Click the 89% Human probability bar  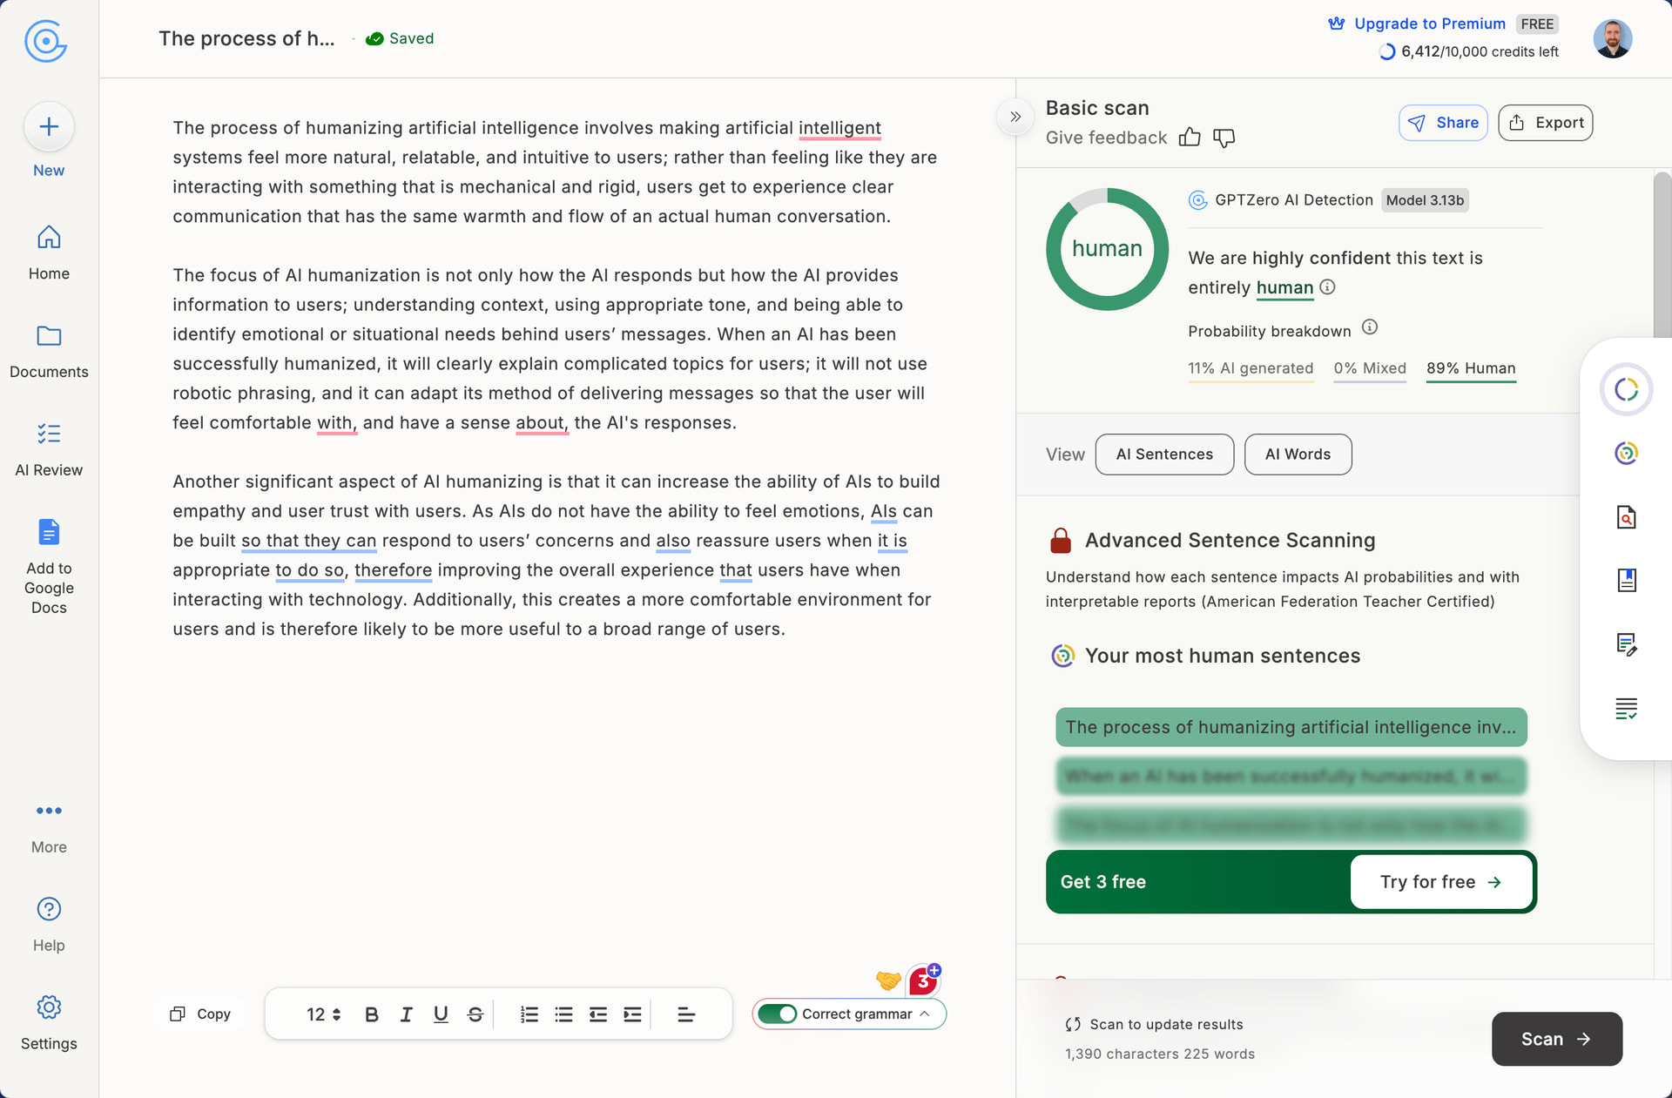(1471, 369)
